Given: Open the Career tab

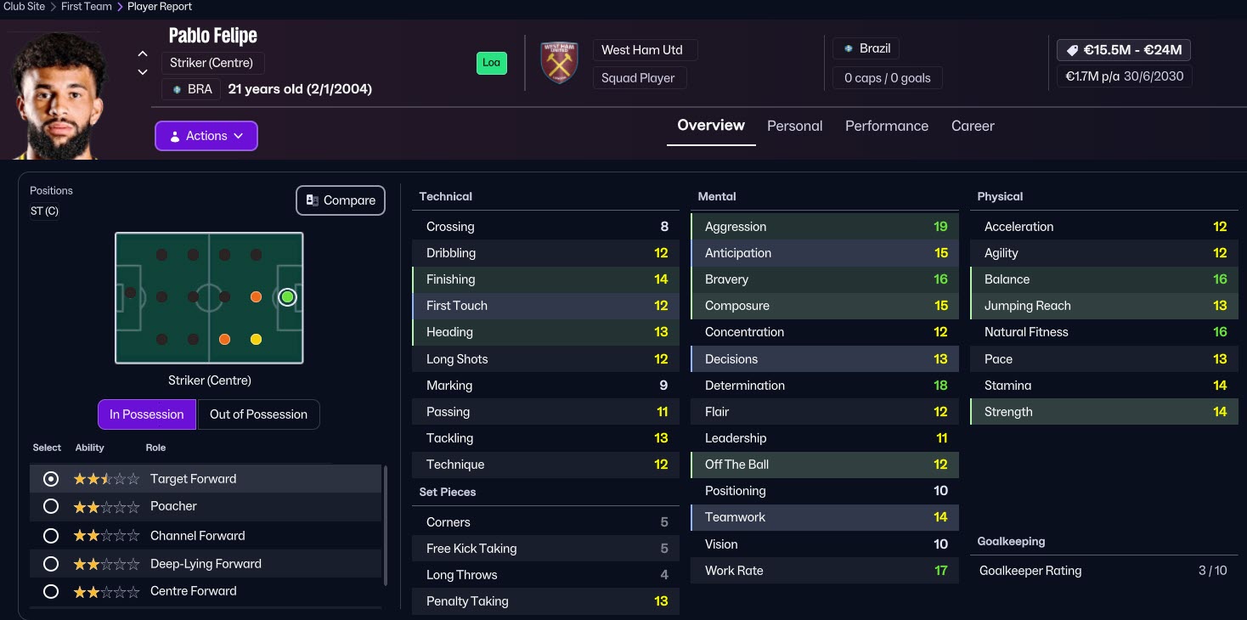Looking at the screenshot, I should click(973, 126).
